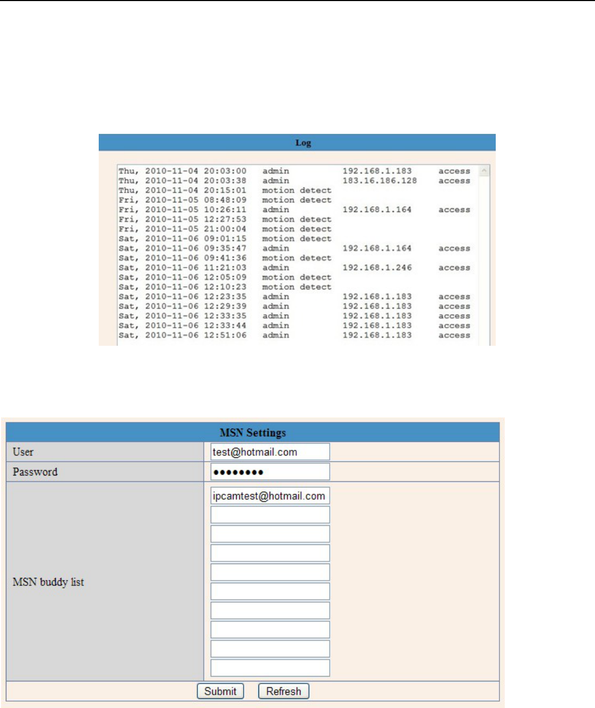
Task: Click '192.168.1.164' on the 09:35:47 row
Action: 377,248
